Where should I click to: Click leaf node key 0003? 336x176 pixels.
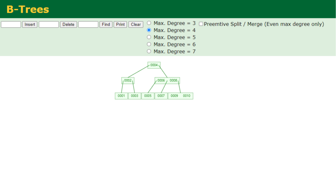point(135,96)
